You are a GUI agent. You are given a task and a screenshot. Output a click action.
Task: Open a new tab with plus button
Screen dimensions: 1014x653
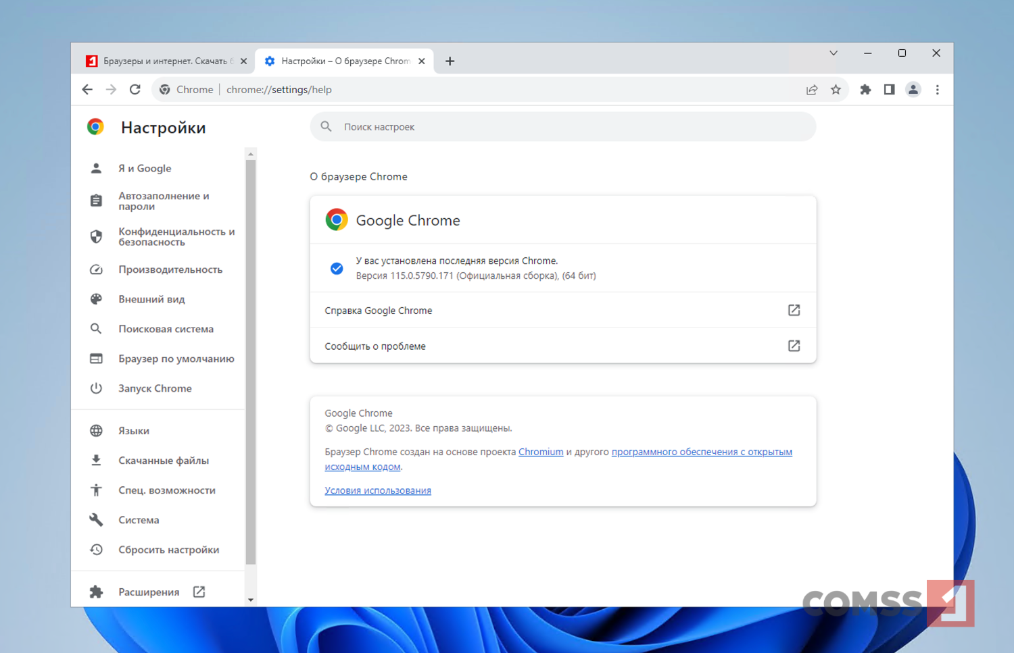click(450, 61)
